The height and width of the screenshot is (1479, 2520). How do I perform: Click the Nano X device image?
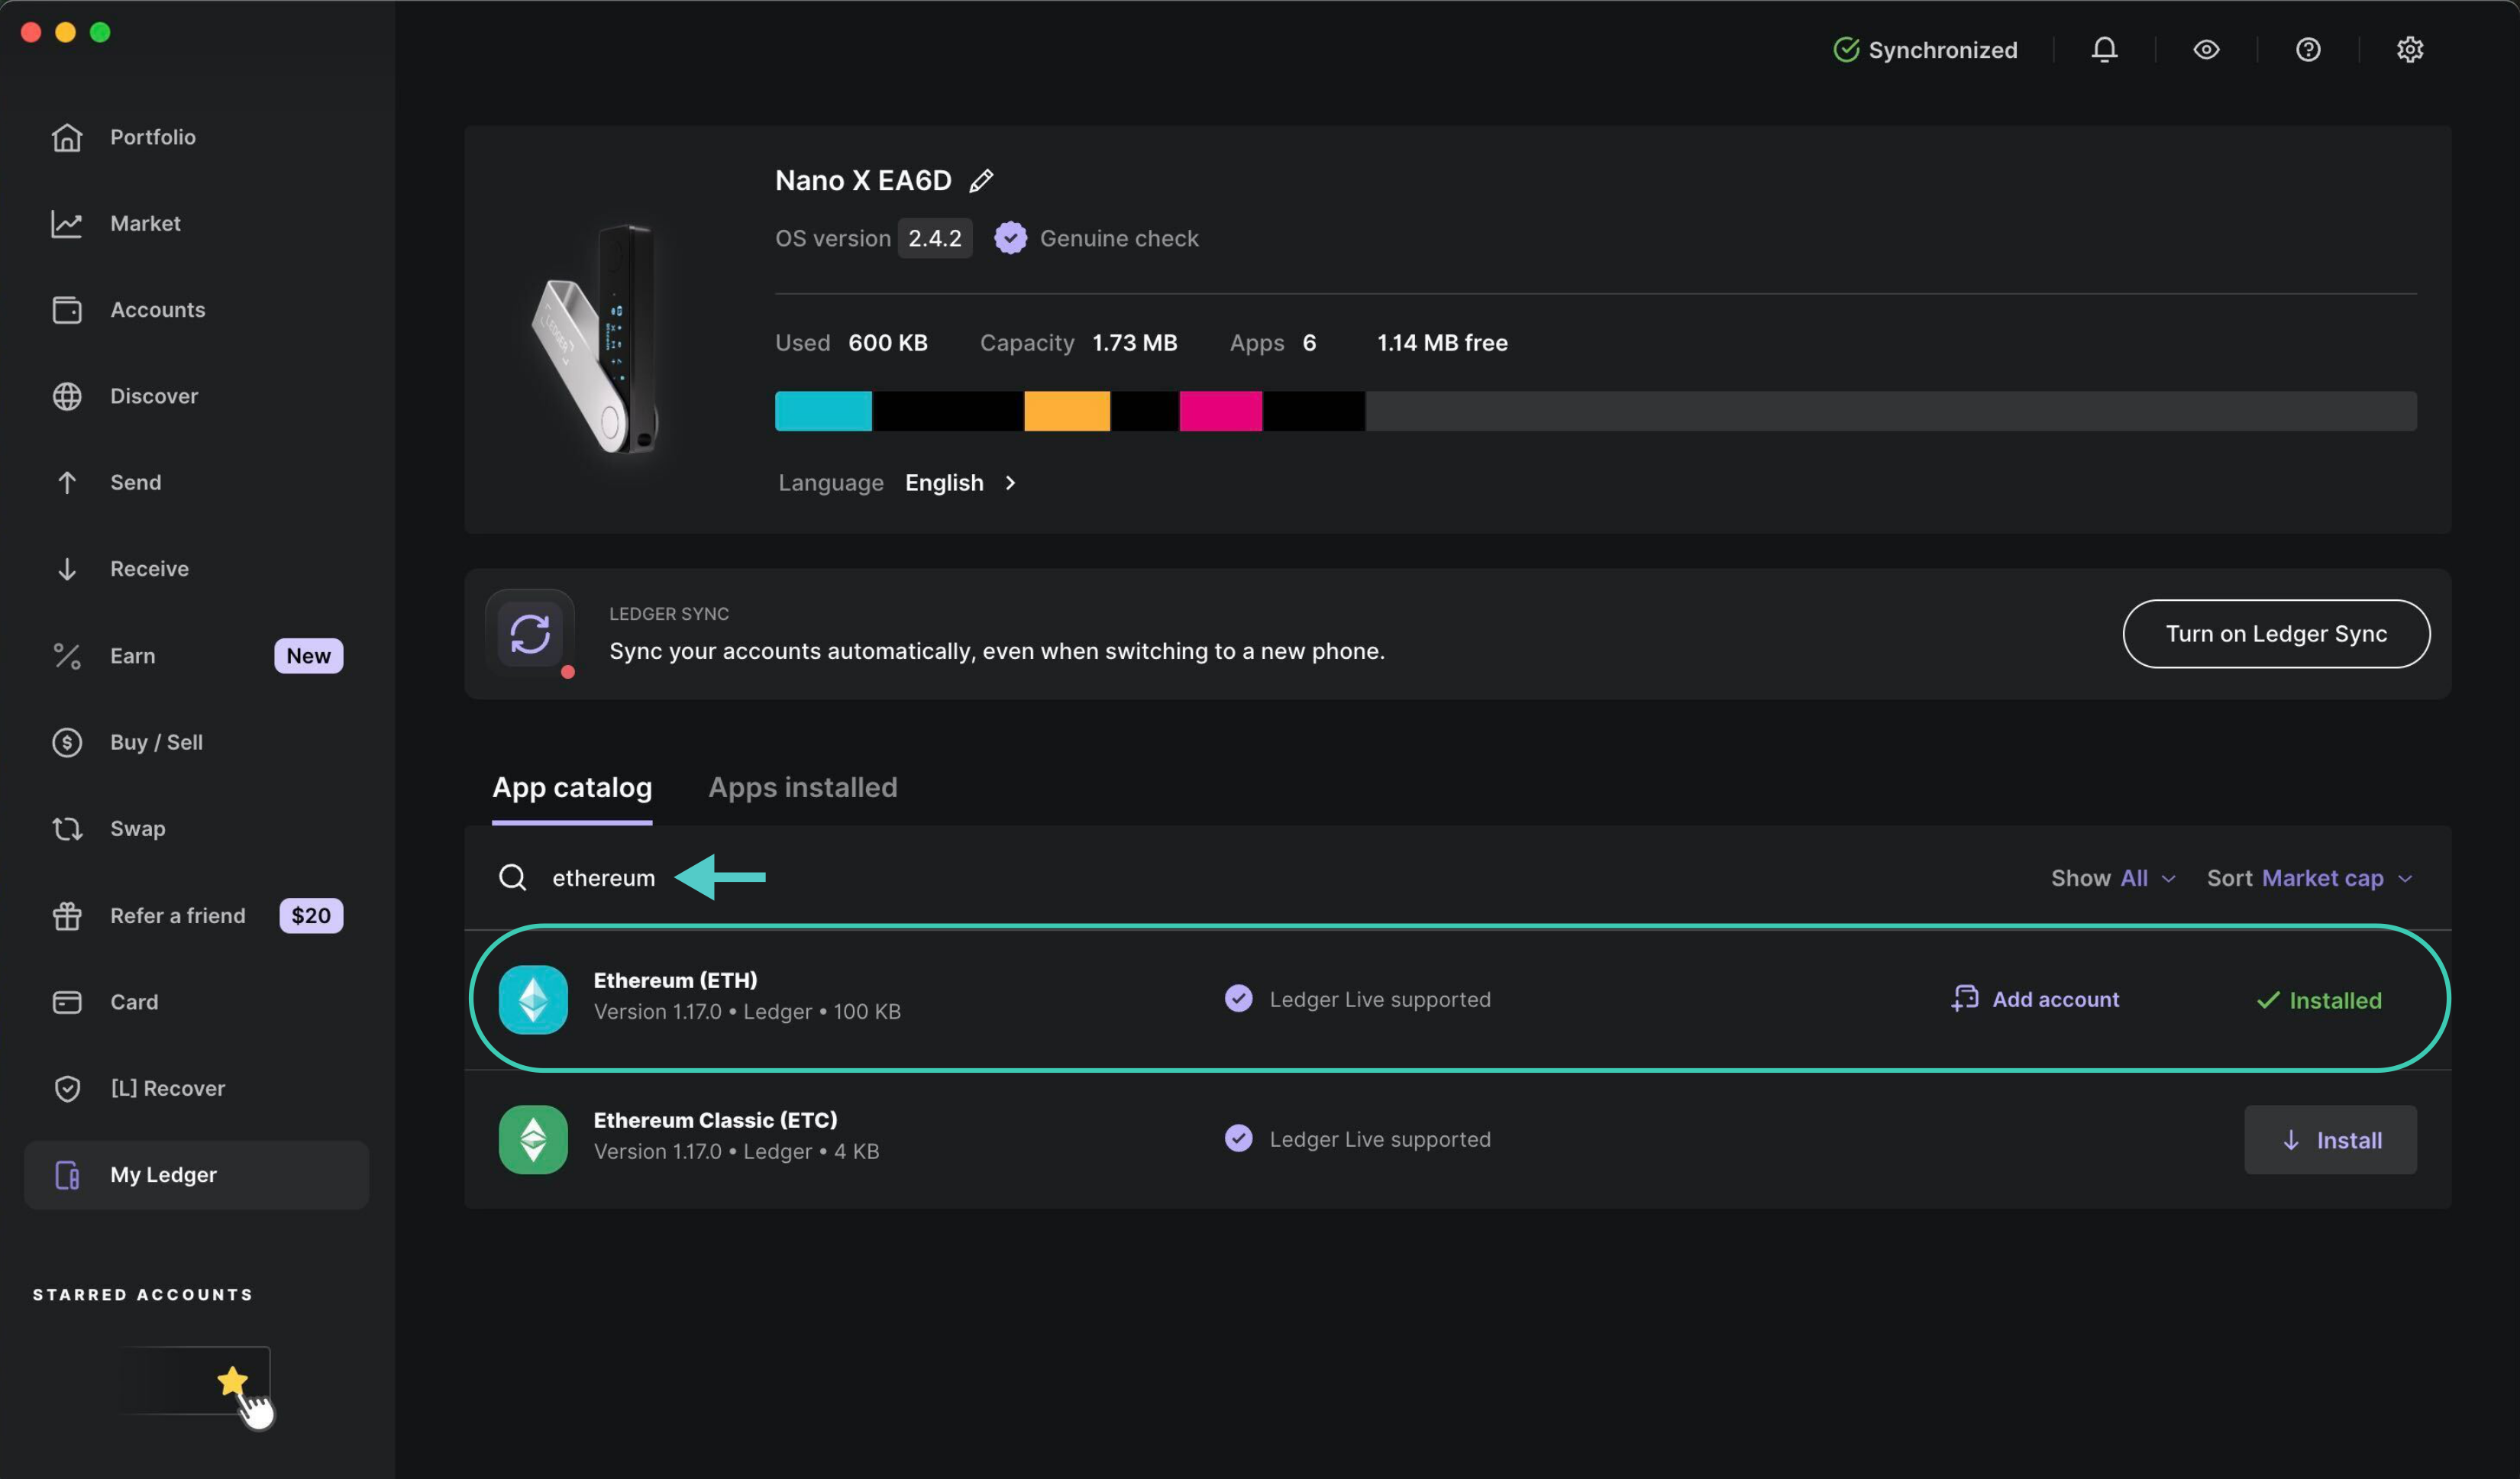point(597,338)
